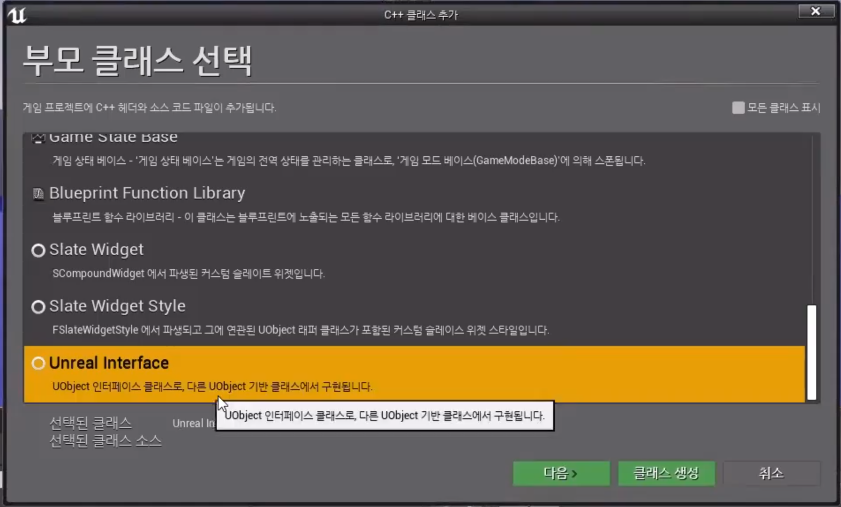The image size is (841, 507).
Task: Click the 블루프린트 함수 라이브러리 description
Action: [x=306, y=217]
